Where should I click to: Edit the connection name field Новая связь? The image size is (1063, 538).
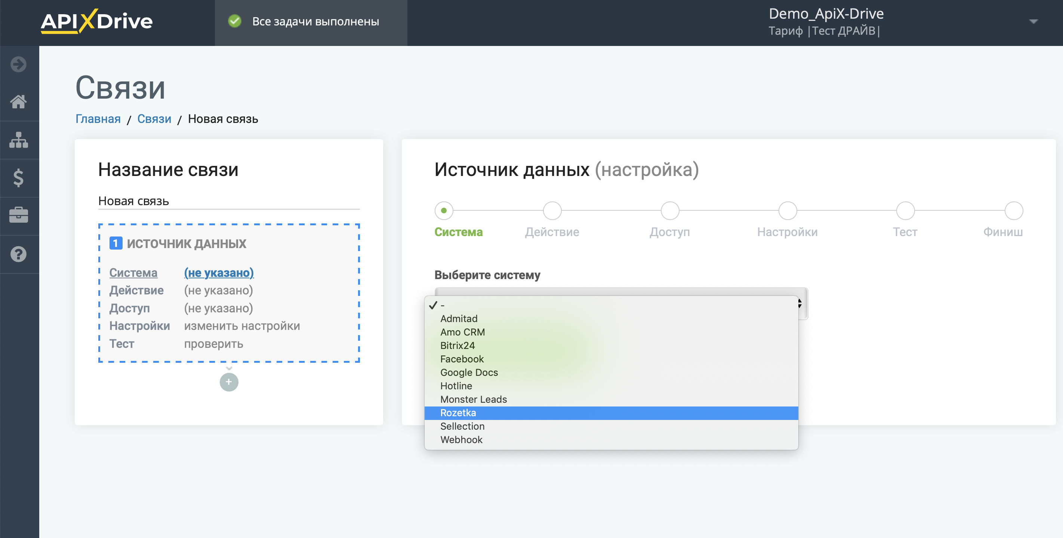(229, 201)
